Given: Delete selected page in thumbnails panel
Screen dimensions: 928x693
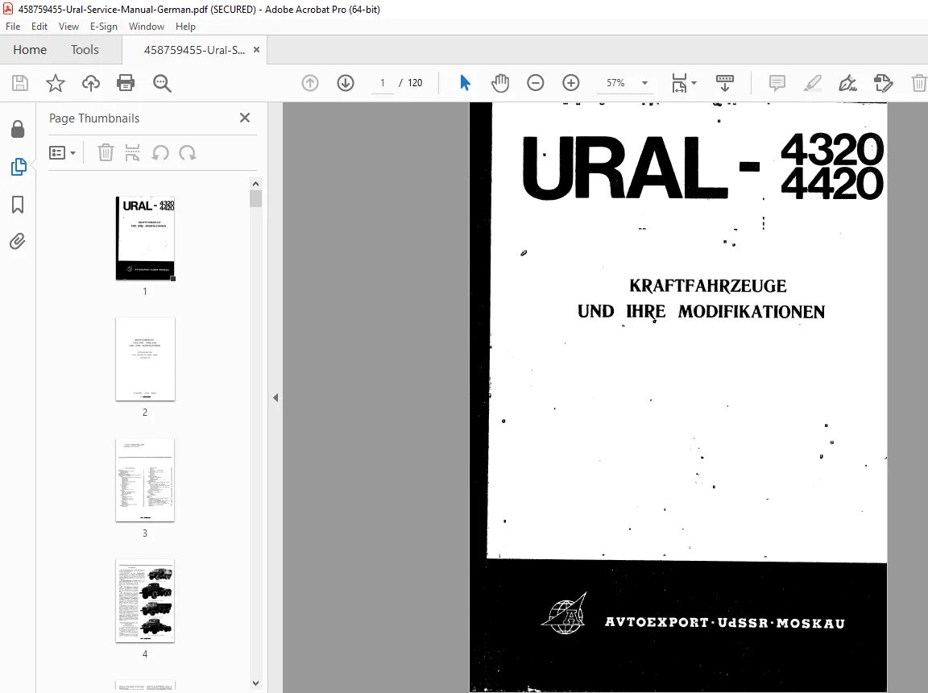Looking at the screenshot, I should pos(106,152).
